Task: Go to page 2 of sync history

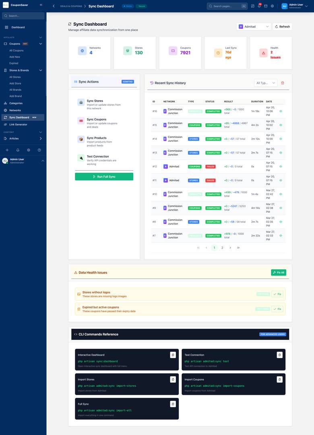Action: pyautogui.click(x=222, y=248)
